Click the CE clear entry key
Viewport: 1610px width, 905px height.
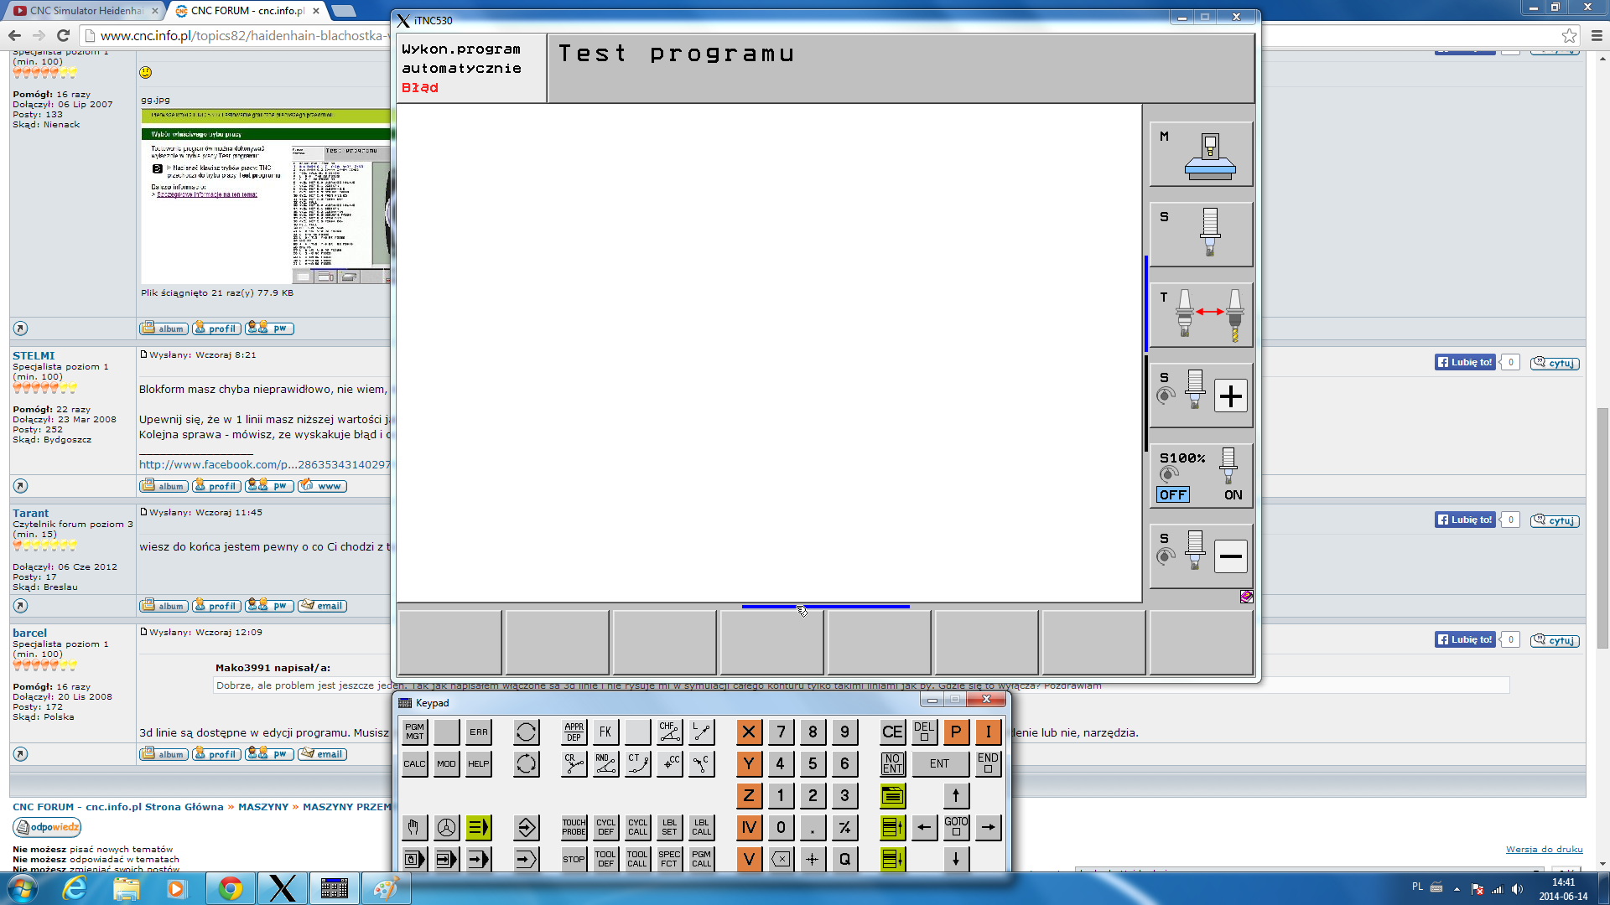tap(892, 732)
